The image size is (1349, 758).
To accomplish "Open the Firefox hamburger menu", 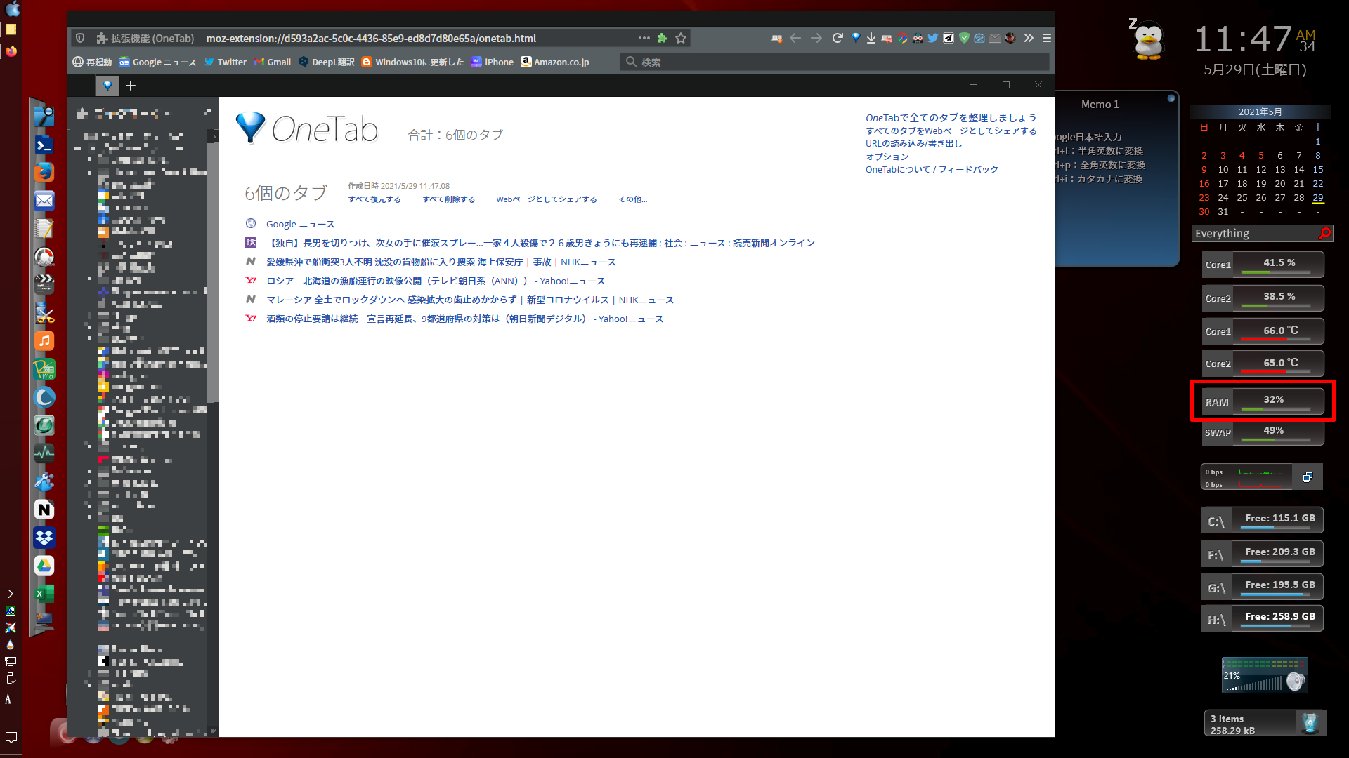I will pyautogui.click(x=1047, y=38).
